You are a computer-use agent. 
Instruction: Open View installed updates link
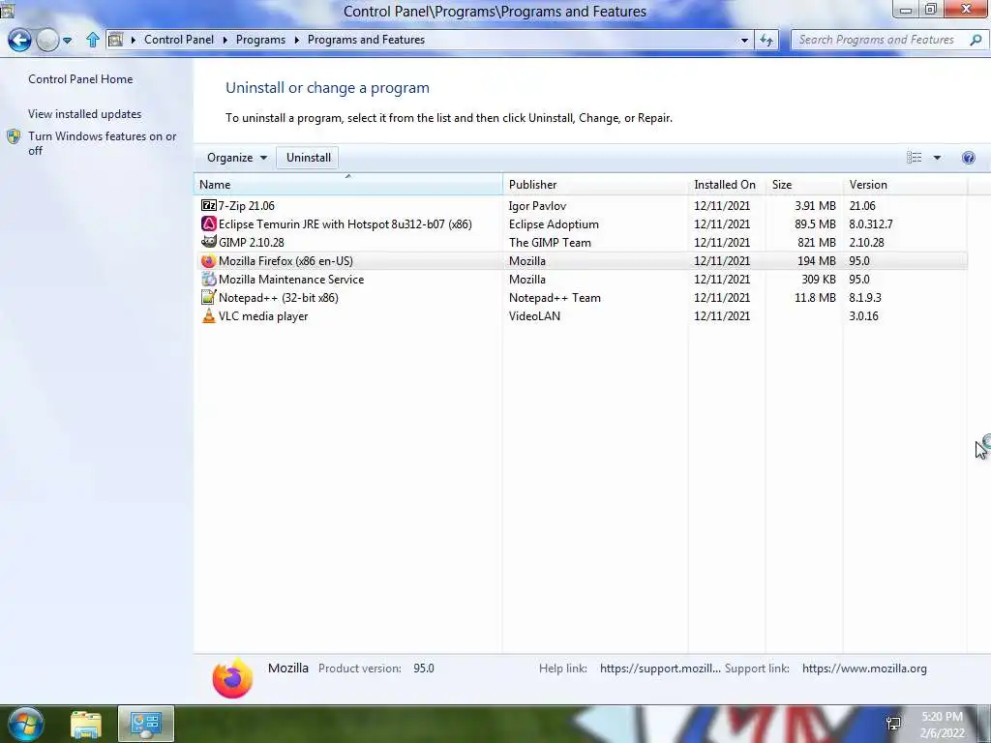pos(85,114)
